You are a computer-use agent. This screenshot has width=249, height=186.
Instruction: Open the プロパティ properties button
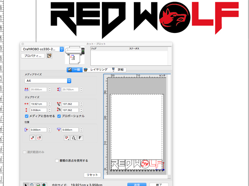[x=33, y=56]
